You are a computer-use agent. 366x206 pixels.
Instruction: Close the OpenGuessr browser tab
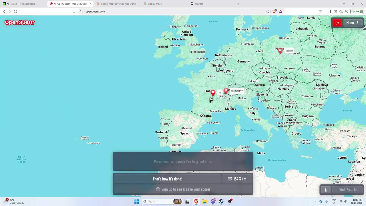[90, 4]
